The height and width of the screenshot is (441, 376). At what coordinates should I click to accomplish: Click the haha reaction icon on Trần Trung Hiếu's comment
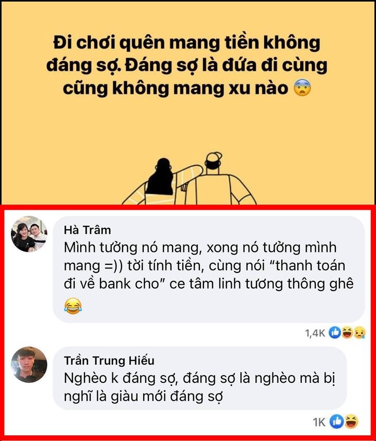click(x=351, y=422)
